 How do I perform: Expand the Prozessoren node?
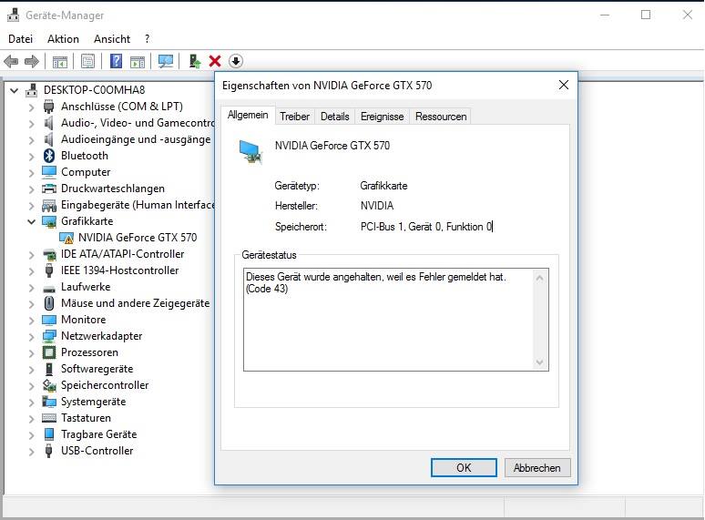[31, 353]
